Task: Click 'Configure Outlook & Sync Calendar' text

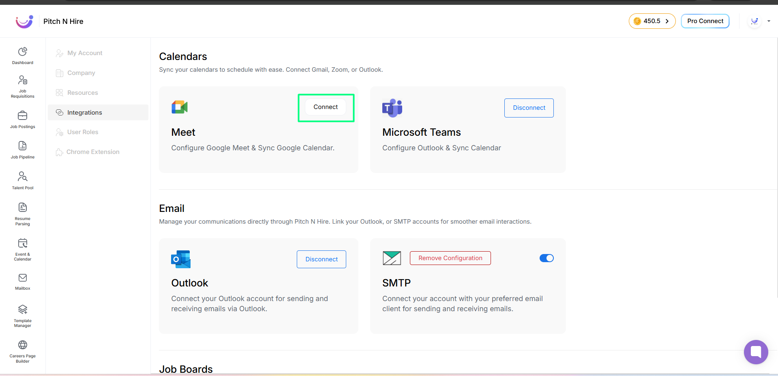Action: click(x=442, y=148)
